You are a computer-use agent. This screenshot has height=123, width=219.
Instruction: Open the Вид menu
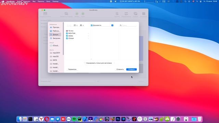pyautogui.click(x=34, y=1)
